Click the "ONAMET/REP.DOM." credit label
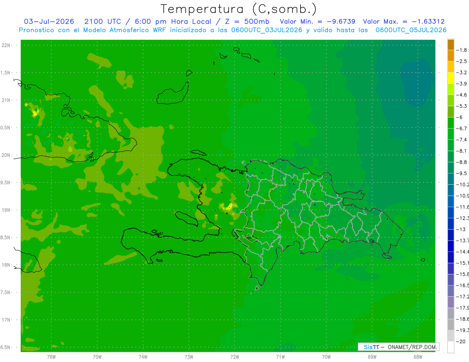The width and height of the screenshot is (469, 362). coord(412,347)
